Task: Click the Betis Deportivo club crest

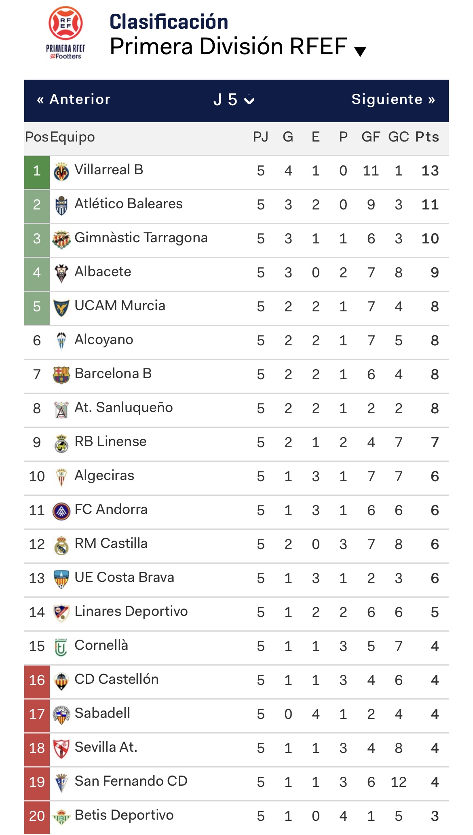Action: point(61,817)
